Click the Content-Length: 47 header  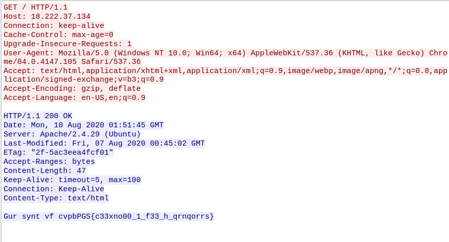pos(45,170)
